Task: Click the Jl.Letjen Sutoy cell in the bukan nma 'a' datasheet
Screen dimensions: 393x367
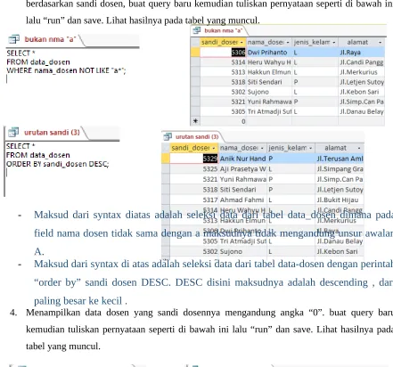Action: (362, 82)
